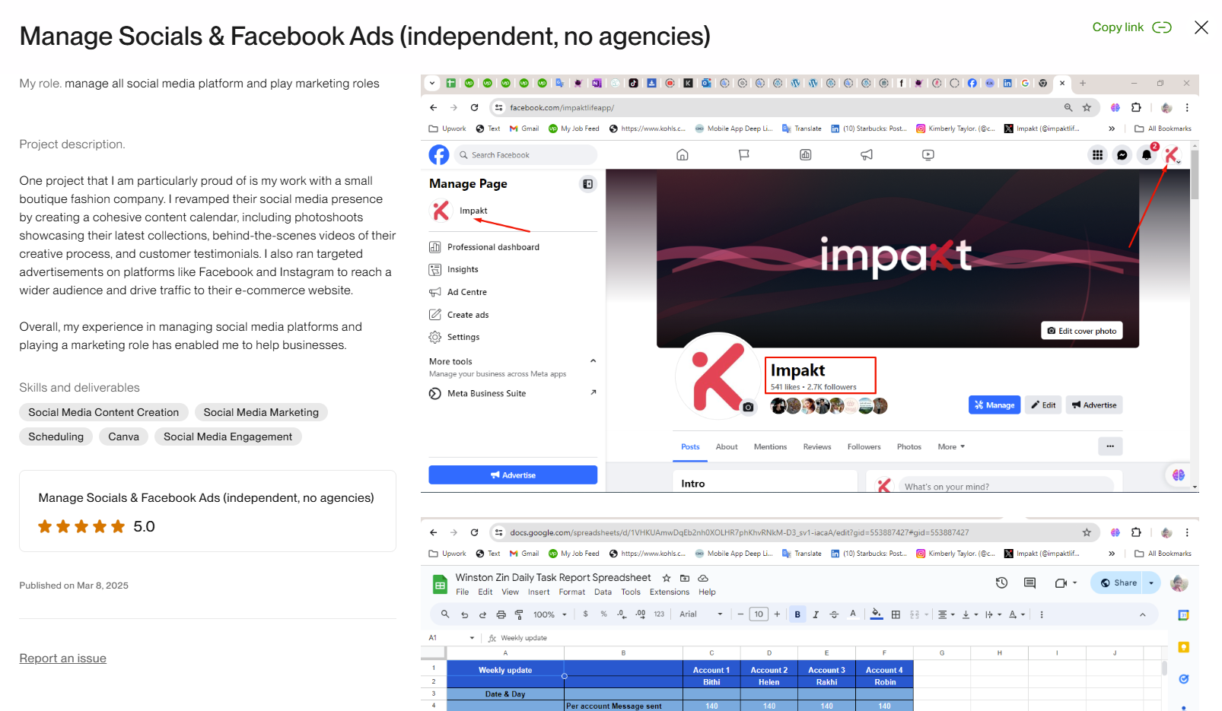Viewport: 1222px width, 711px height.
Task: Click the blue Advertise button in sidebar
Action: pos(513,475)
